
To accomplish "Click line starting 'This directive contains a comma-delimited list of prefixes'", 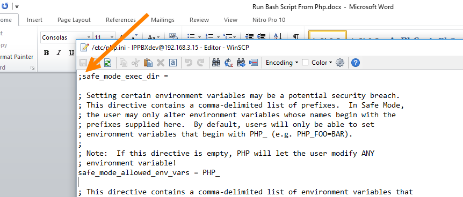I will pos(241,105).
